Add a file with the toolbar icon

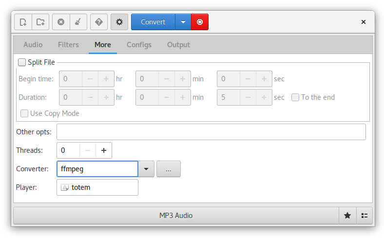[23, 22]
